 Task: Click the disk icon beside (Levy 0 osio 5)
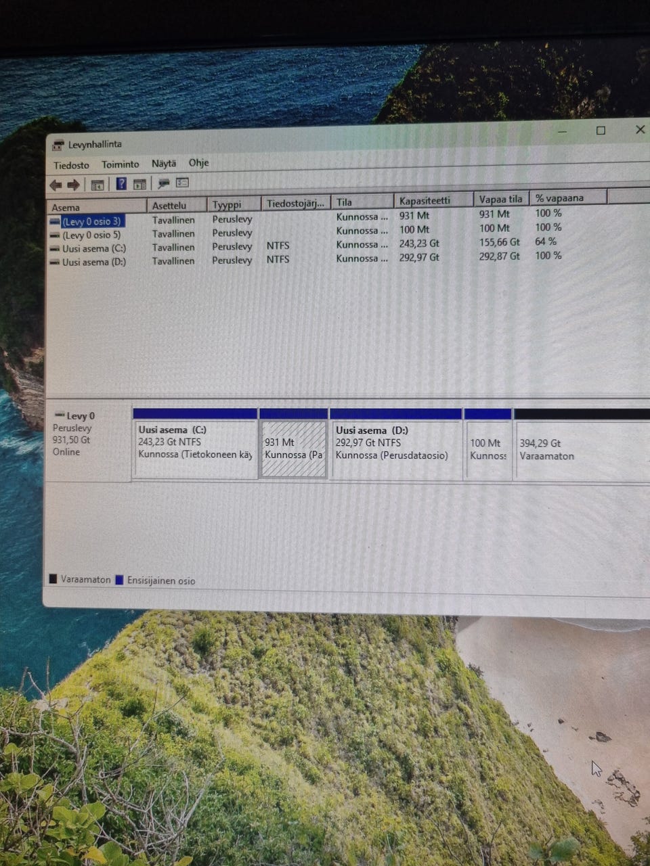55,235
